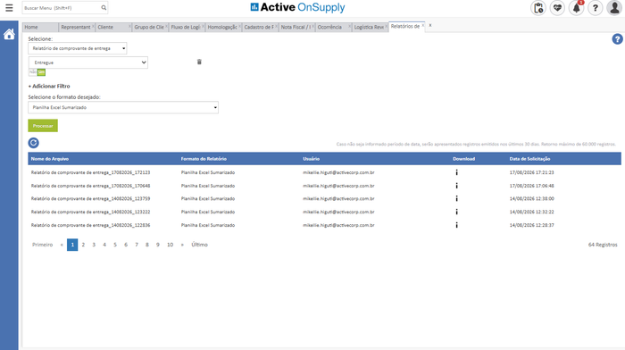
Task: Open the hamburger main menu
Action: [9, 7]
